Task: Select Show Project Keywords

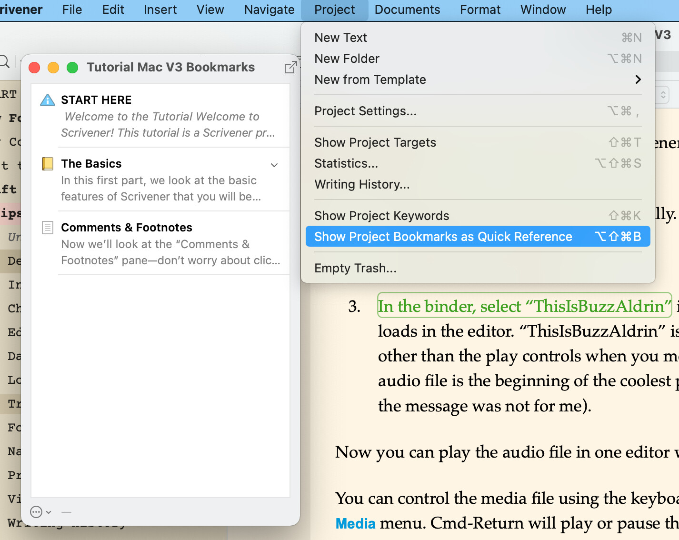Action: [478, 216]
